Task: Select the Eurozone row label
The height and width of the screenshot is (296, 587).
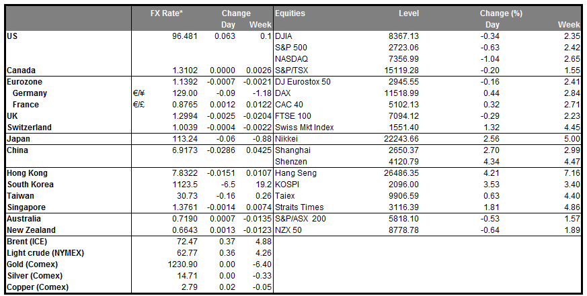Action: [x=26, y=81]
